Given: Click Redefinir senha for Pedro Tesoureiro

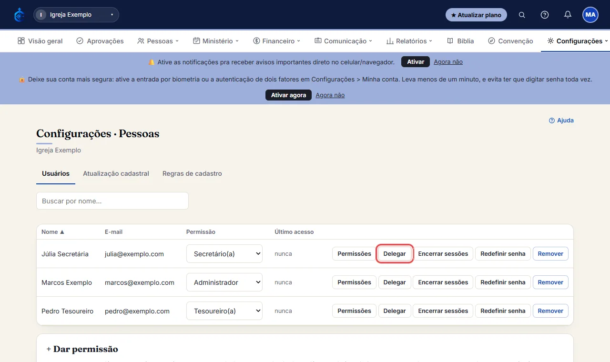Looking at the screenshot, I should (503, 311).
